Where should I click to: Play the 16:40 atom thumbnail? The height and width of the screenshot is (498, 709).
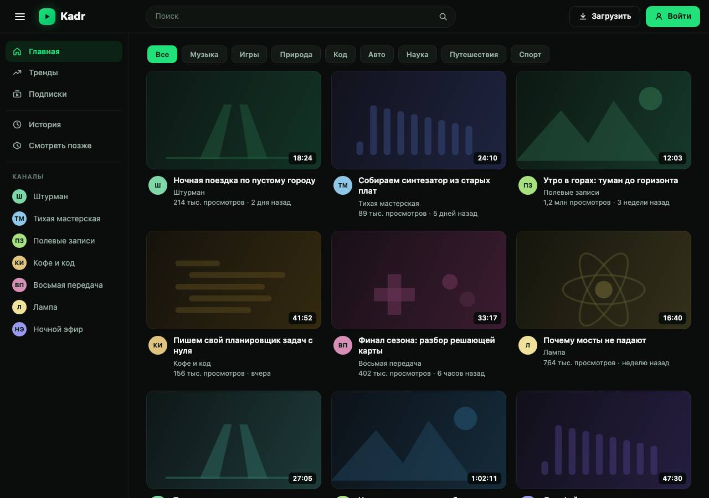coord(604,280)
